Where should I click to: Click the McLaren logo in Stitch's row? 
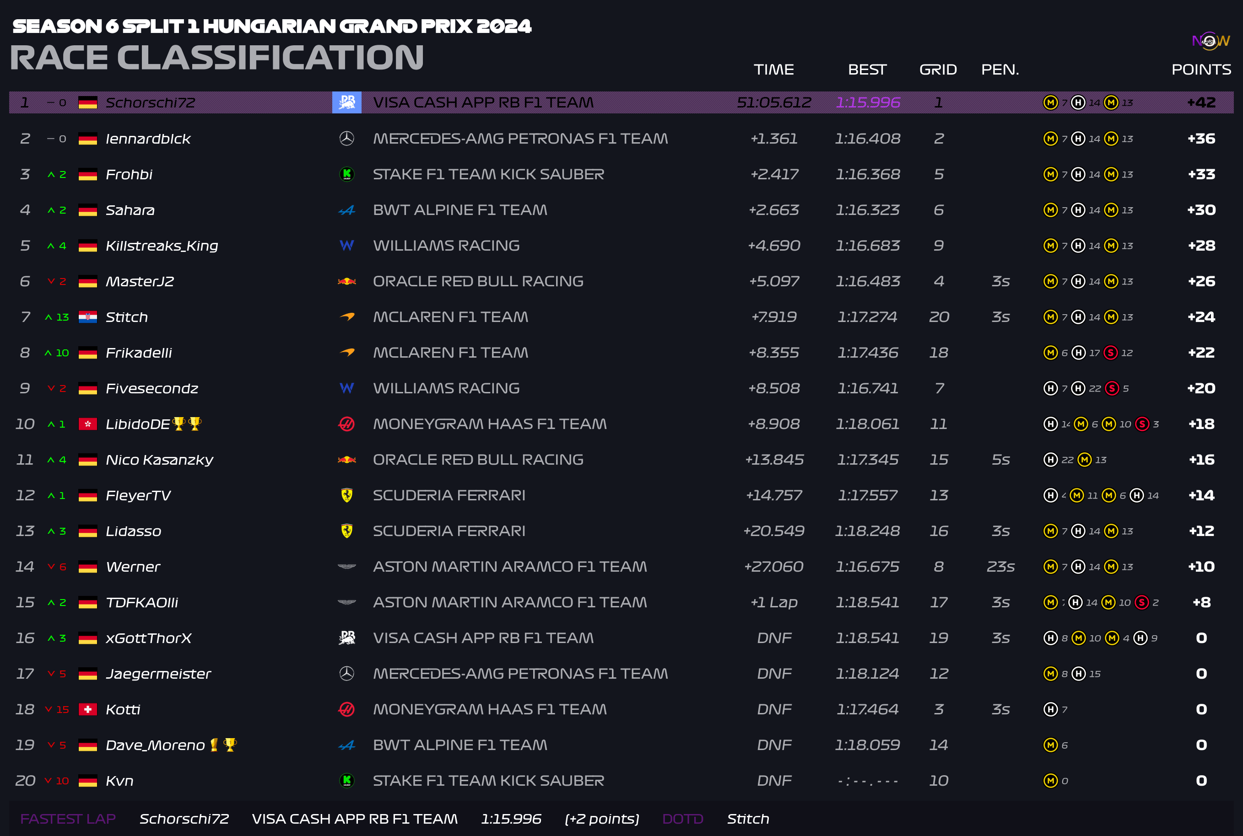click(347, 316)
